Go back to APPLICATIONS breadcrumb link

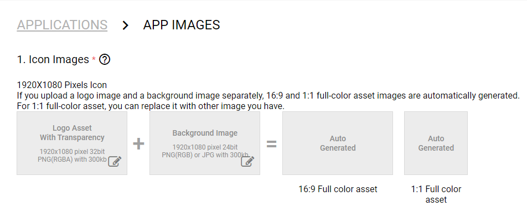[62, 25]
